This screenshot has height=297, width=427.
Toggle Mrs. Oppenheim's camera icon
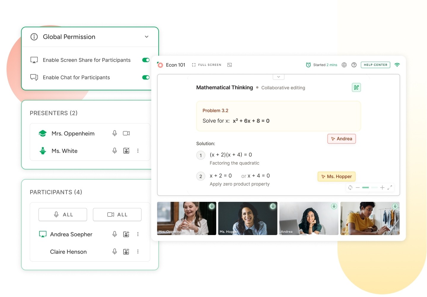(126, 133)
